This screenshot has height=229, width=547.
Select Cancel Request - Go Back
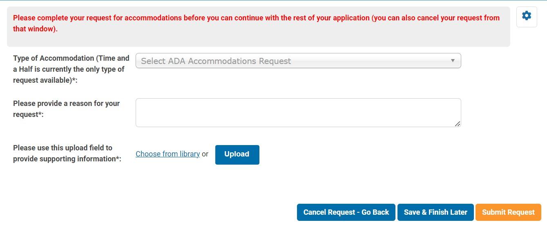pyautogui.click(x=346, y=212)
